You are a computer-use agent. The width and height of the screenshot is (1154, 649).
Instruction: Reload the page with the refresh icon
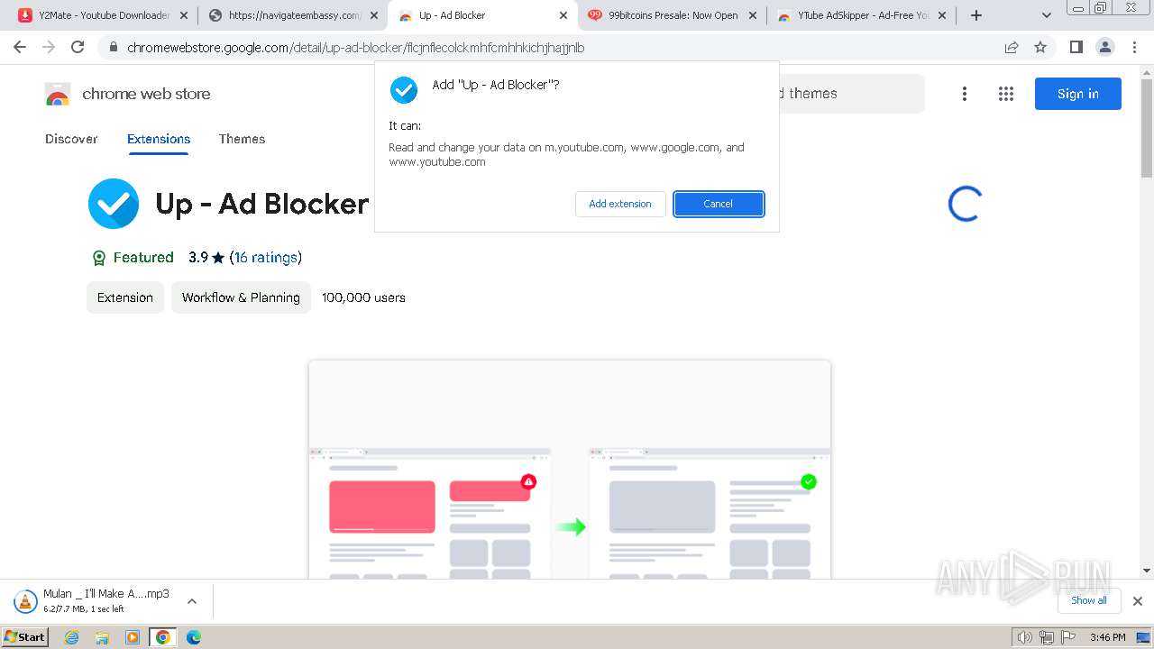point(78,47)
